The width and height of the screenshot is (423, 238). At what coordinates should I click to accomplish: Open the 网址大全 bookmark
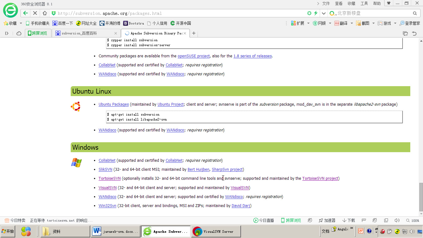[87, 23]
